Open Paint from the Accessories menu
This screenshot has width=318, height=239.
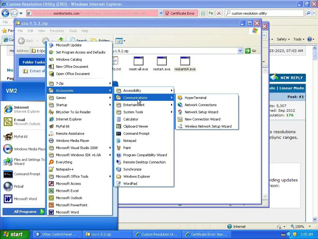click(x=144, y=148)
